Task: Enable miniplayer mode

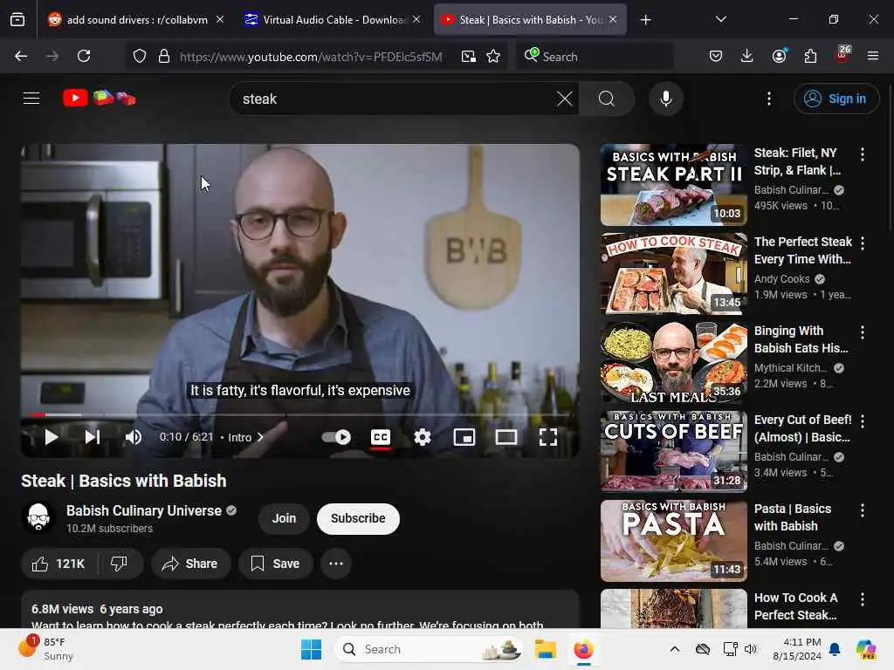Action: pyautogui.click(x=464, y=437)
